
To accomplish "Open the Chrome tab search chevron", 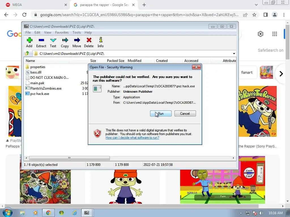I will point(256,5).
